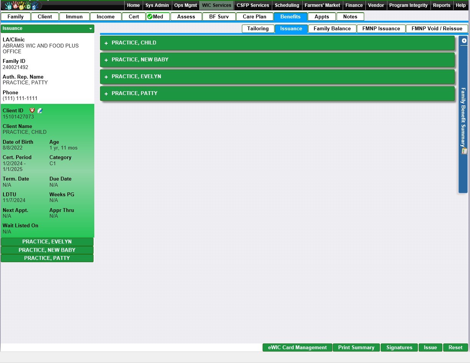Open the Tailoring tab
Screen dimensions: 470x363
(258, 29)
